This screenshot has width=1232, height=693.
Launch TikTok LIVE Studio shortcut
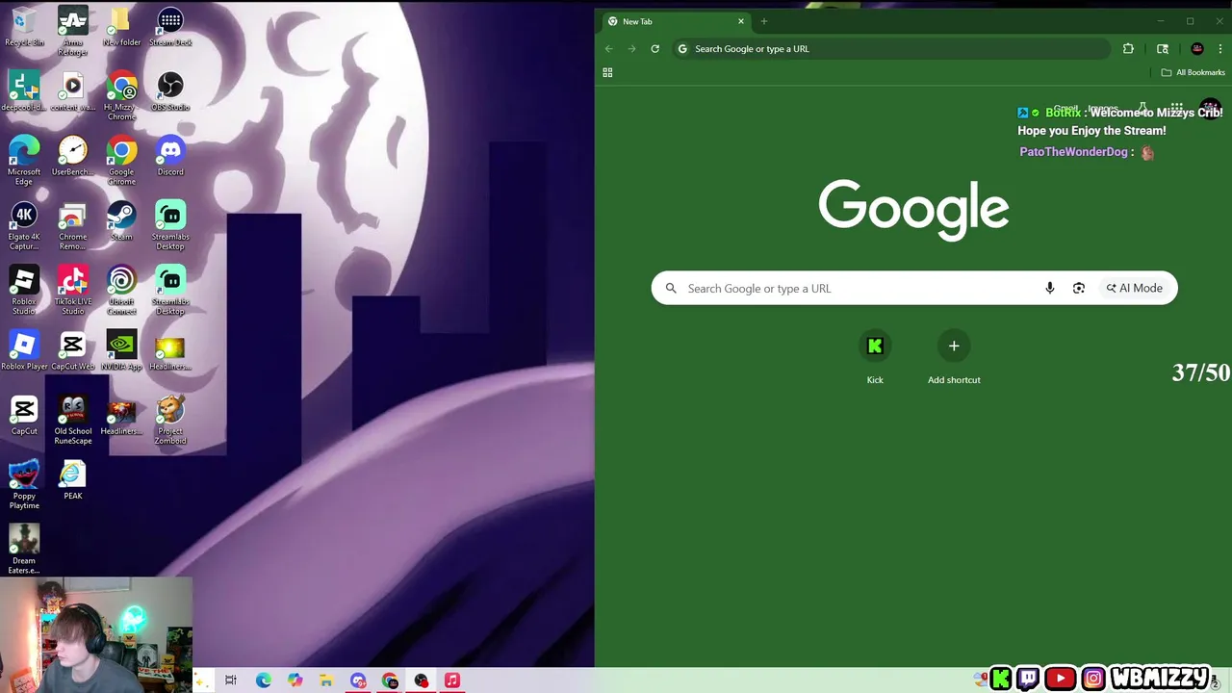73,291
